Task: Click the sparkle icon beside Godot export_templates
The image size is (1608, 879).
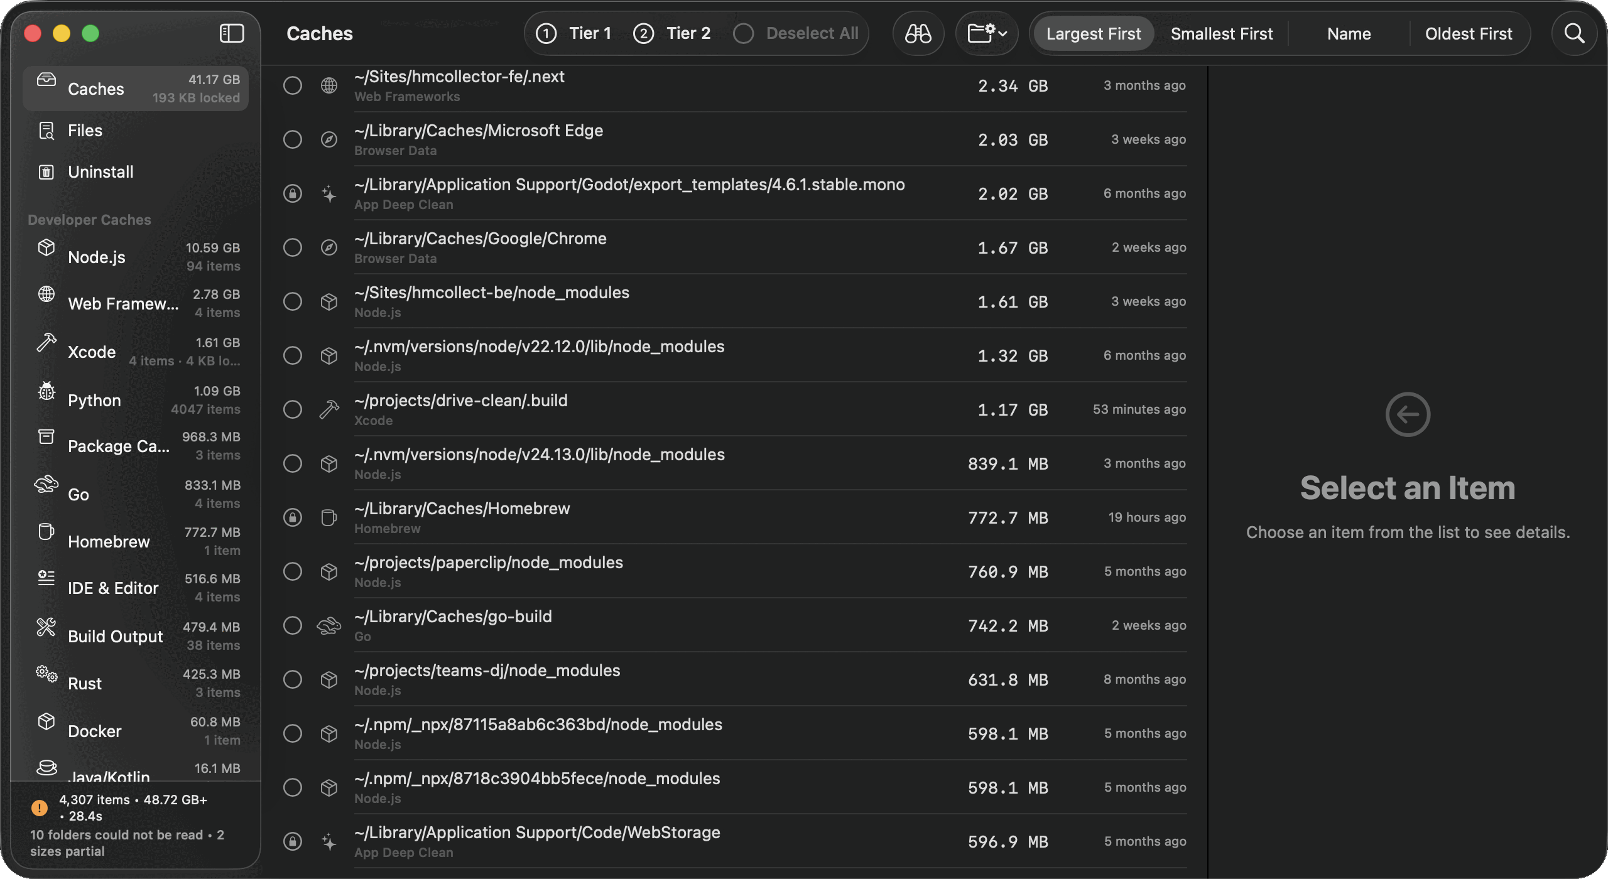Action: 329,193
